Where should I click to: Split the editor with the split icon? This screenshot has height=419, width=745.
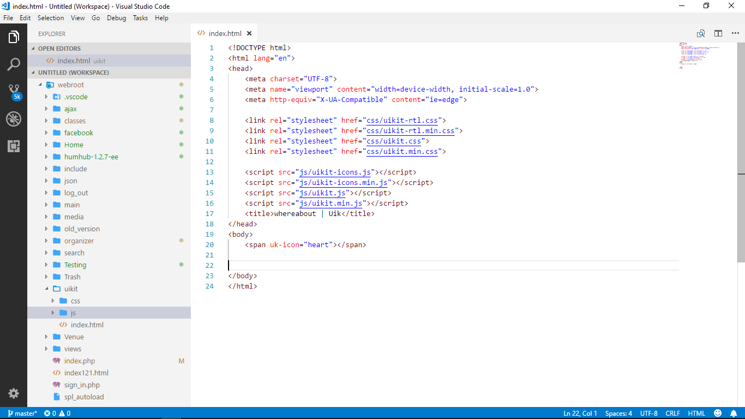718,33
